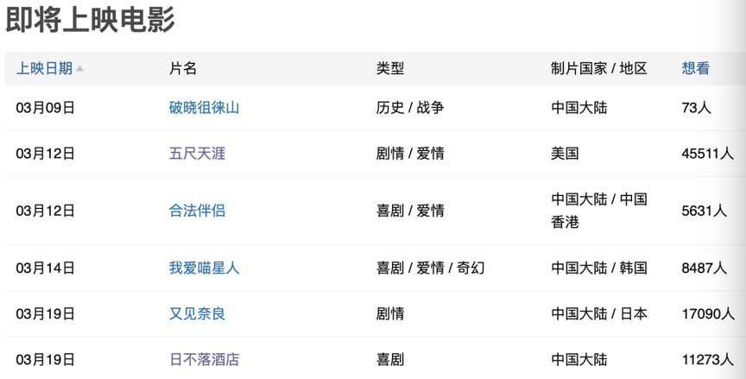Click the 喜剧 / 爱情 / 奇幻 genre cell
Screen dimensions: 746x379
pyautogui.click(x=430, y=268)
